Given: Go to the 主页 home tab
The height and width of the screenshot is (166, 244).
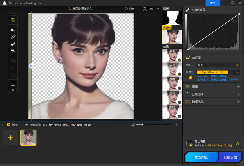Looking at the screenshot, I should tap(212, 3).
